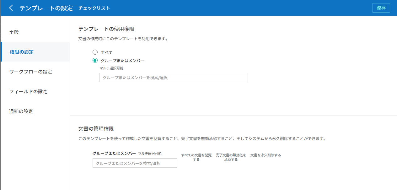
Task: Click the 文書を永久削除する column header
Action: [x=266, y=155]
